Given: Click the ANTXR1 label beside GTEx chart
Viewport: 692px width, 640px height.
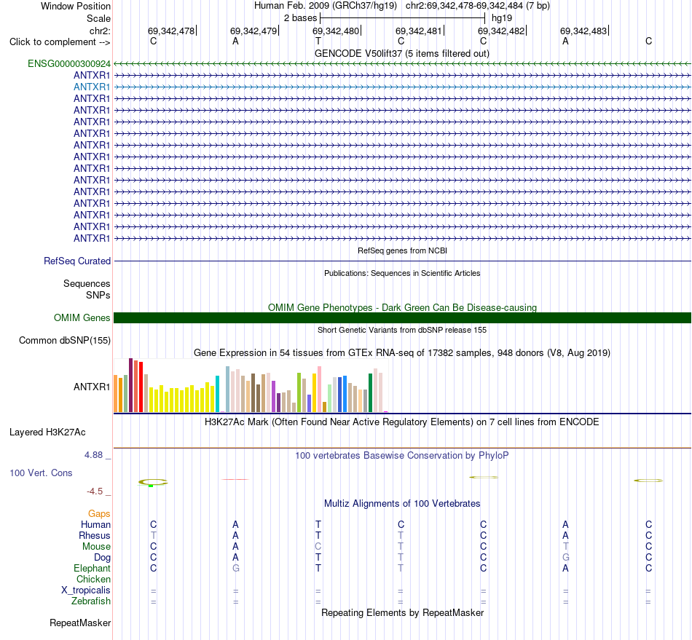Looking at the screenshot, I should pos(91,387).
